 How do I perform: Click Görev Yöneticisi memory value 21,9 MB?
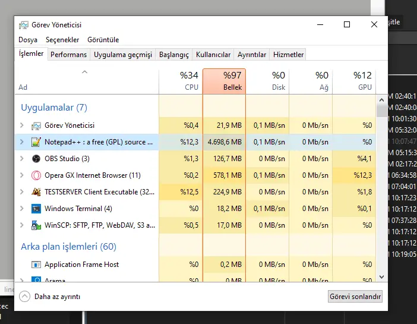point(229,125)
